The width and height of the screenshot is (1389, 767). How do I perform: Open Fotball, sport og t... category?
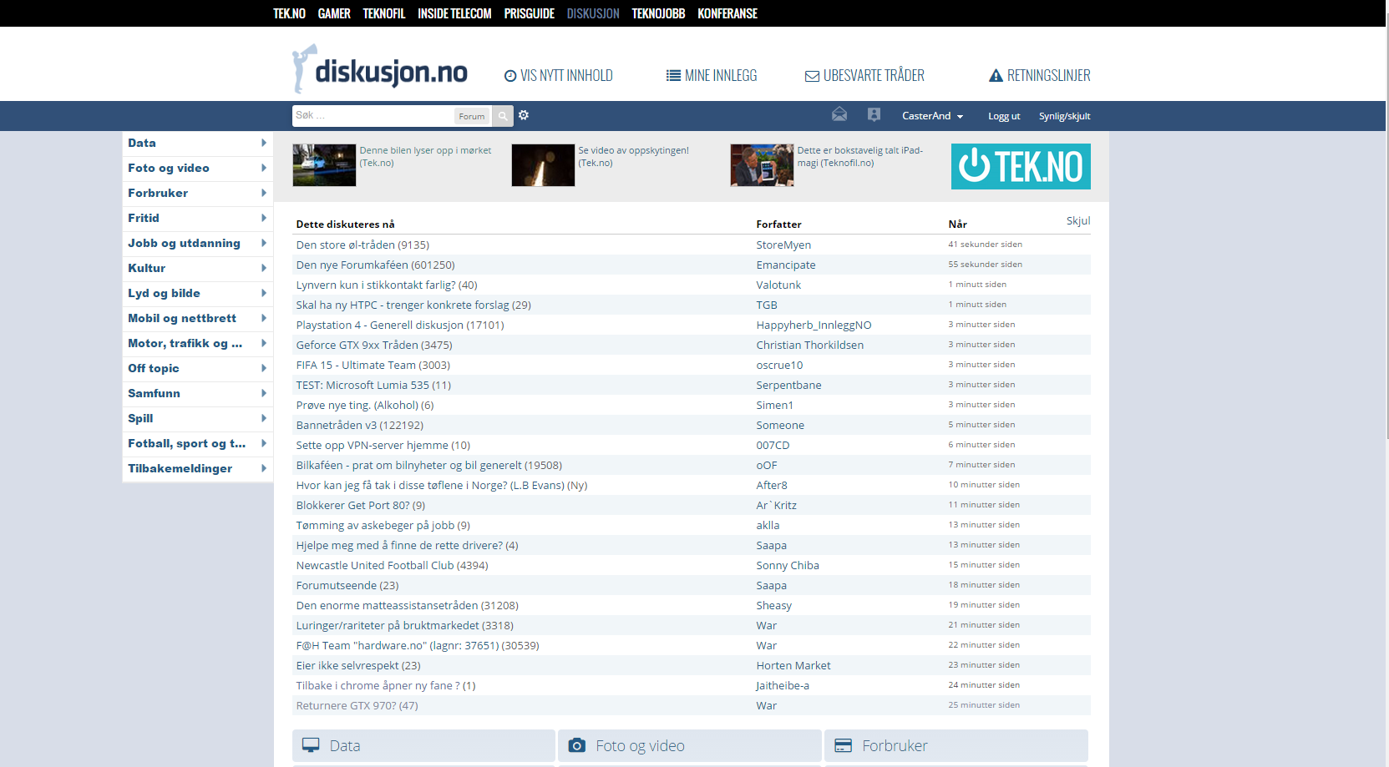[186, 443]
